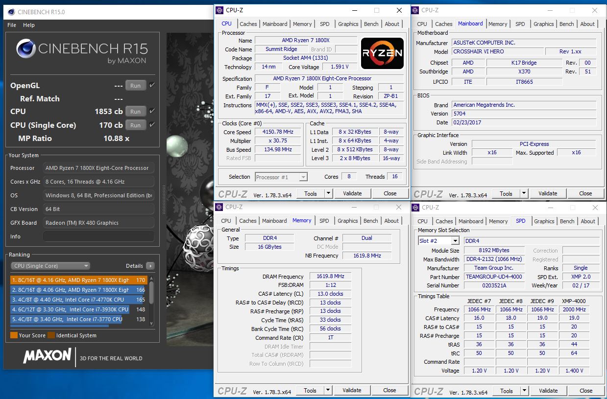Click the Ryzen logo in CPU-Z

click(x=382, y=53)
